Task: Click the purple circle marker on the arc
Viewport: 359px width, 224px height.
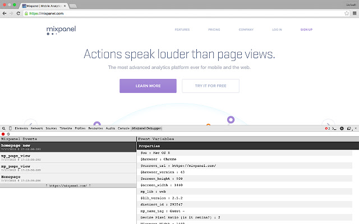Action: pyautogui.click(x=231, y=119)
